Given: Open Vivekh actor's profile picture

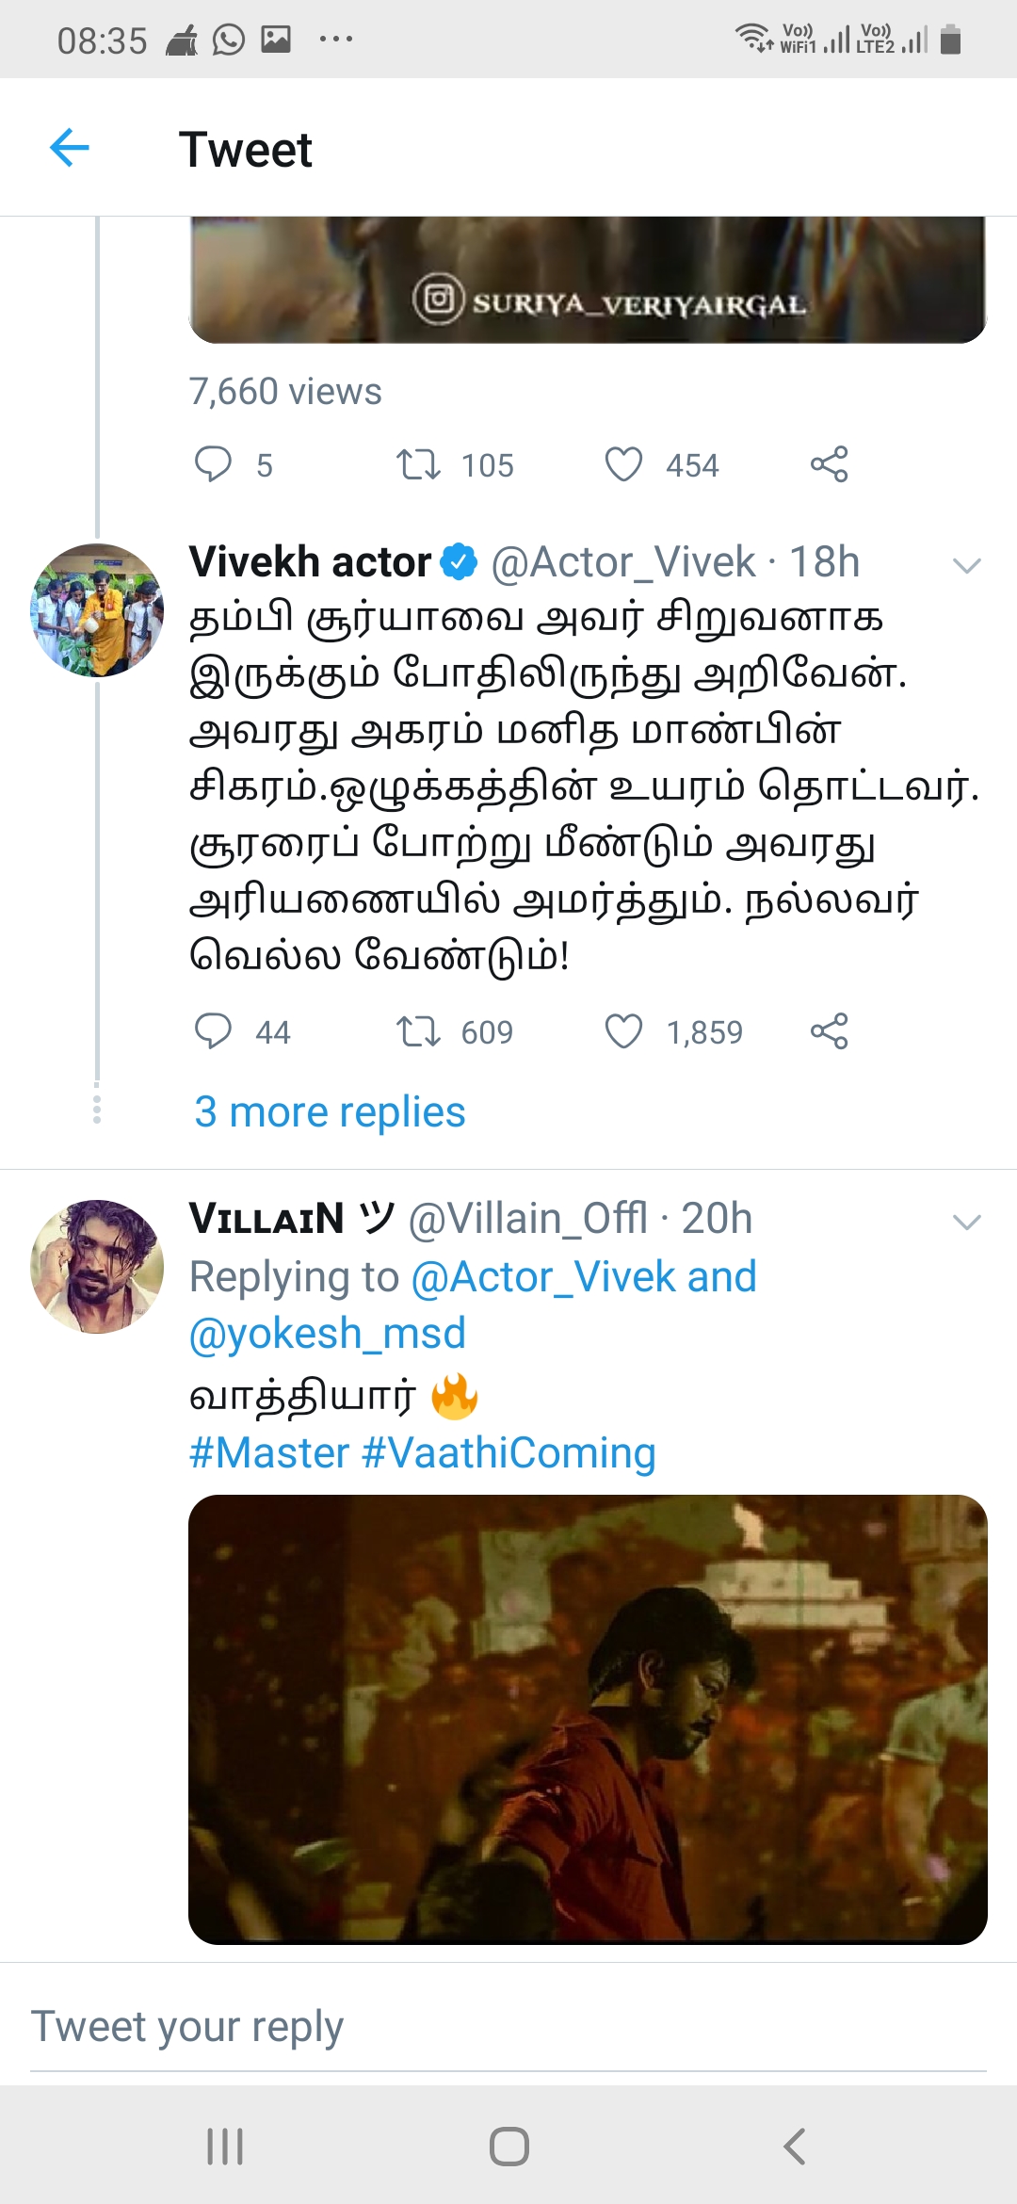Looking at the screenshot, I should click(97, 610).
